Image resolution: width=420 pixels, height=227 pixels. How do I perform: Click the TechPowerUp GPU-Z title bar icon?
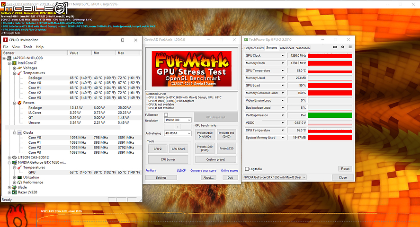pyautogui.click(x=246, y=40)
